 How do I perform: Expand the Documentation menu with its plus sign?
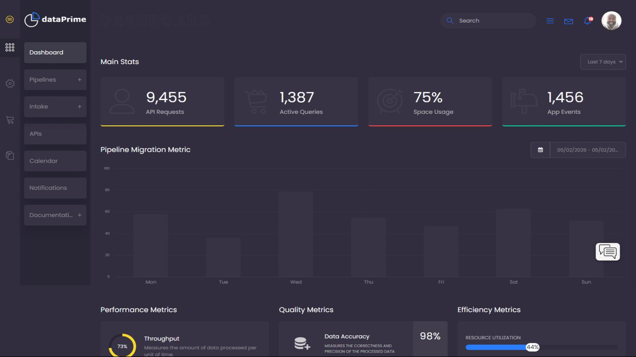[x=79, y=215]
